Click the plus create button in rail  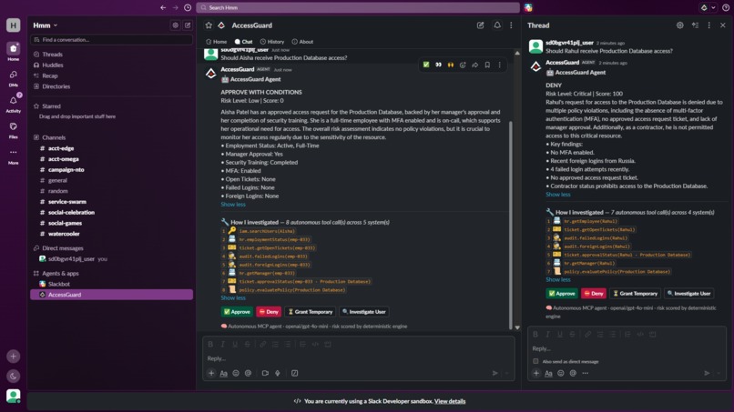[x=13, y=357]
